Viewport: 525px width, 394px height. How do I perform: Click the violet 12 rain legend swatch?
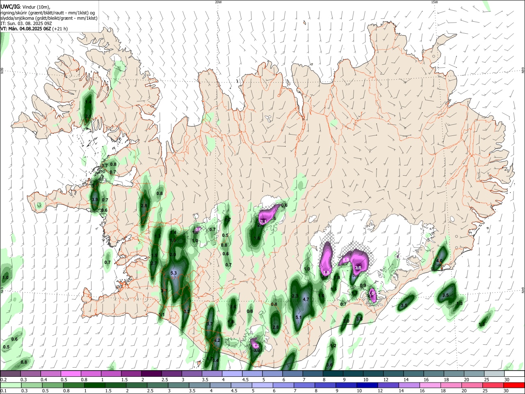388,385
